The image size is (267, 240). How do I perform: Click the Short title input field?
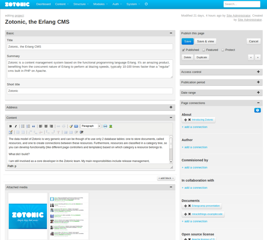point(90,91)
